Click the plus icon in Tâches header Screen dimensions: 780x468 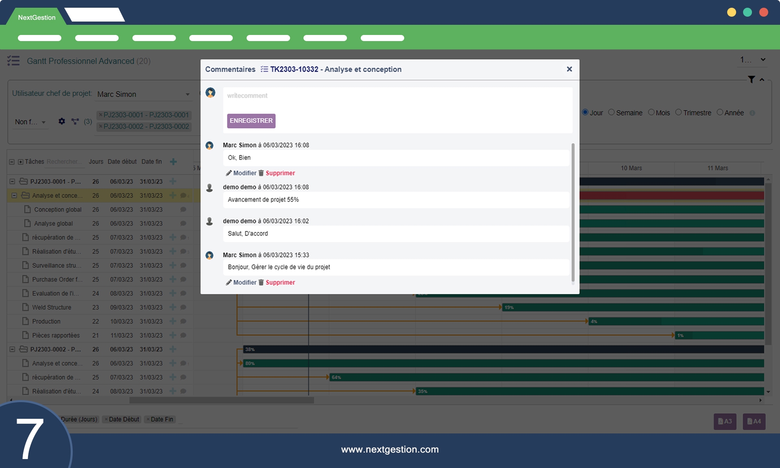pyautogui.click(x=173, y=162)
